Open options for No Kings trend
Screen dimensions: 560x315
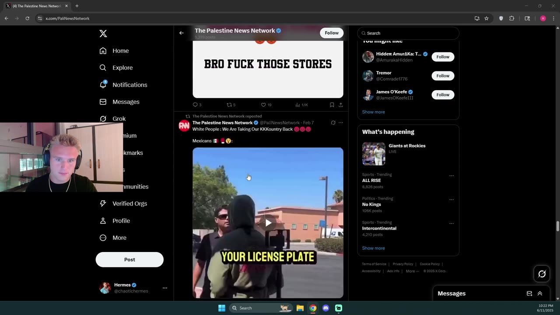point(451,200)
